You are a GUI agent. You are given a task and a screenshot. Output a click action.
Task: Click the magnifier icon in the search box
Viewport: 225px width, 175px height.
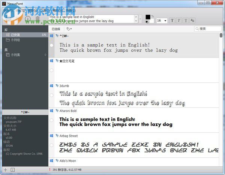pyautogui.click(x=197, y=29)
